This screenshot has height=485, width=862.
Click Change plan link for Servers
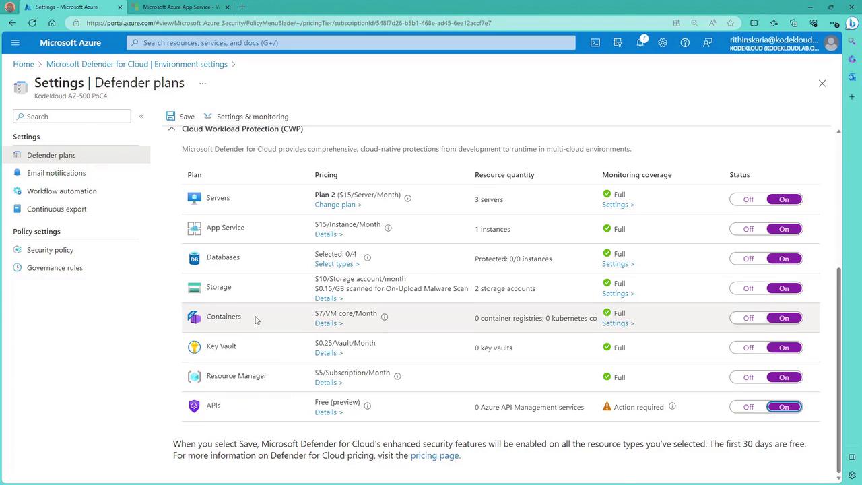pos(338,205)
